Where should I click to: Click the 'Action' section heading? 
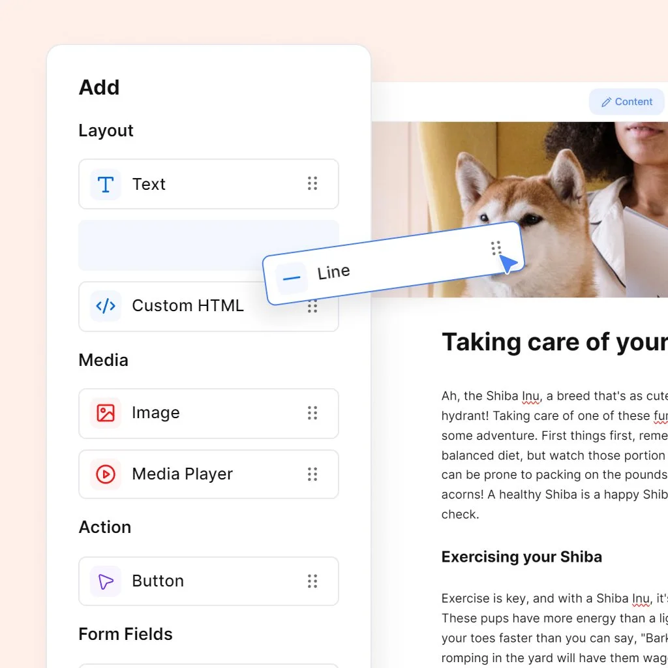[x=105, y=527]
